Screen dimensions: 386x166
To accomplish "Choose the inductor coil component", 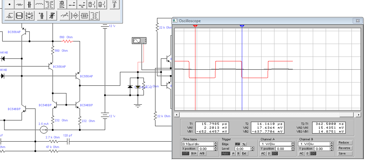I will [x=39, y=4].
